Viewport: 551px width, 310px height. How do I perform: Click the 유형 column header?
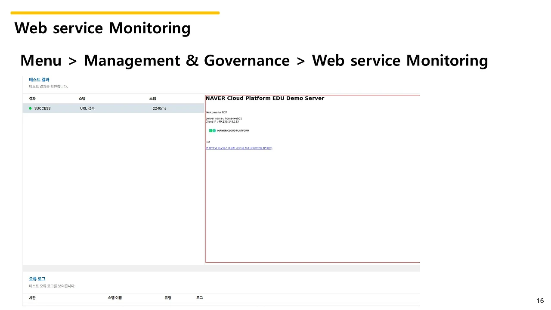pos(168,298)
